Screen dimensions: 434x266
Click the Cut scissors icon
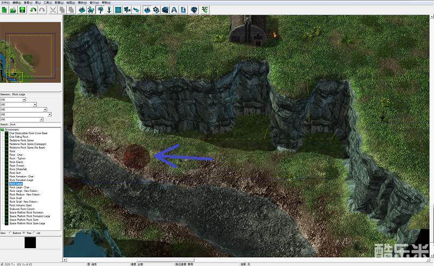(53, 10)
